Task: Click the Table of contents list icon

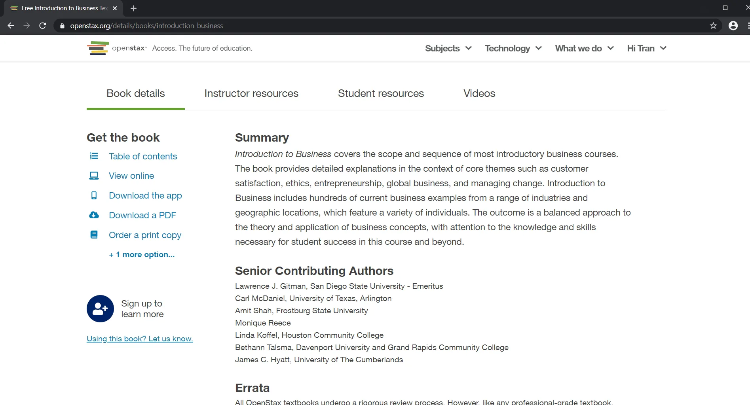Action: [94, 156]
